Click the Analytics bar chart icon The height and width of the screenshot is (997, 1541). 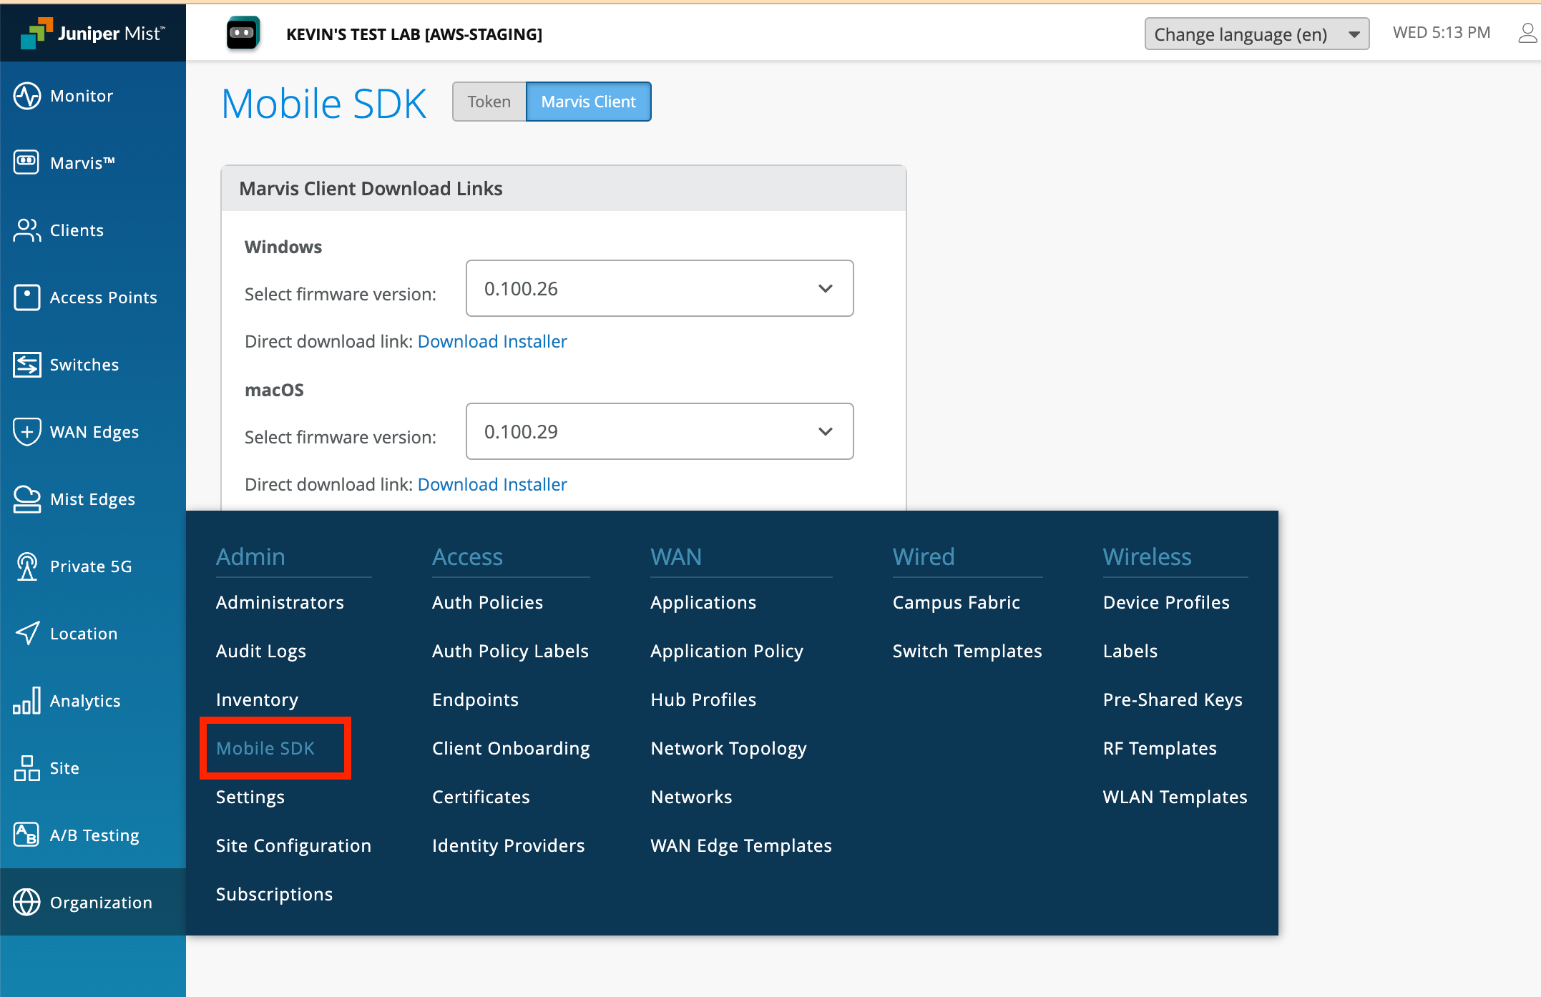click(27, 700)
